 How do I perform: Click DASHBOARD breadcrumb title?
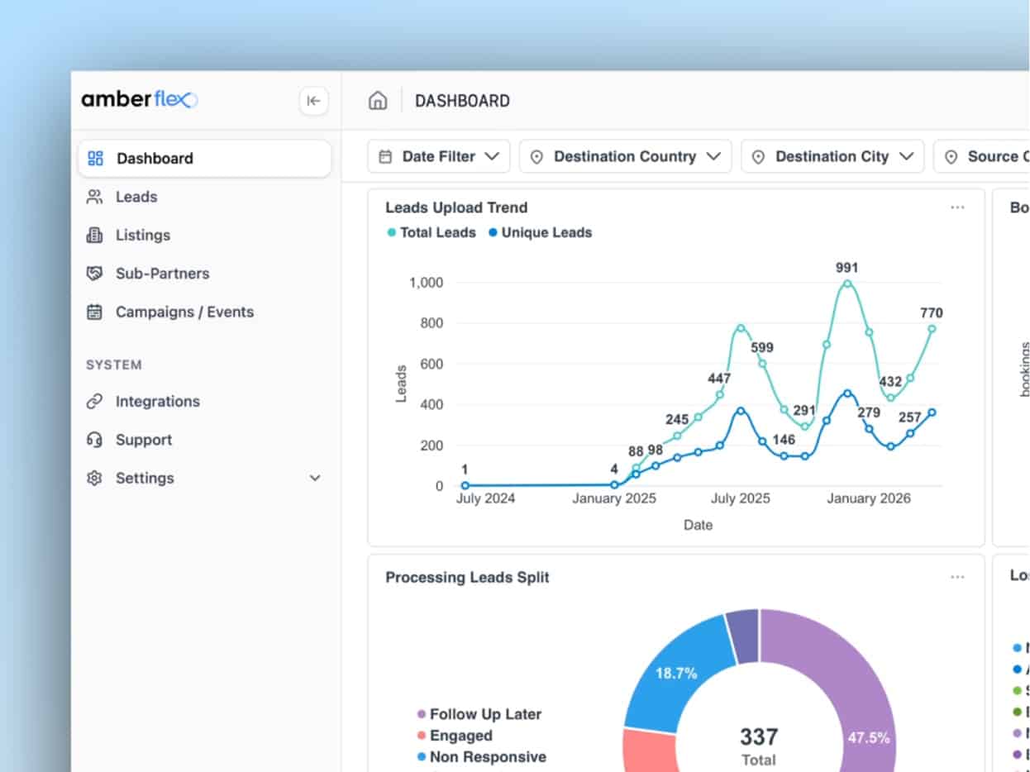(x=462, y=101)
